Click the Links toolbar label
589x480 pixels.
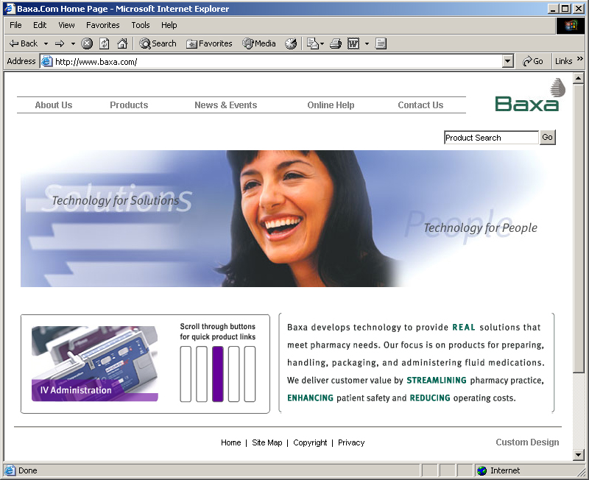click(563, 61)
